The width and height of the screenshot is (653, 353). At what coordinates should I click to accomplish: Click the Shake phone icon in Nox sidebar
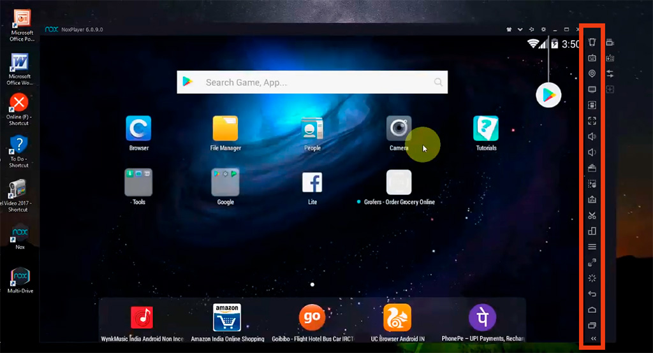(592, 42)
